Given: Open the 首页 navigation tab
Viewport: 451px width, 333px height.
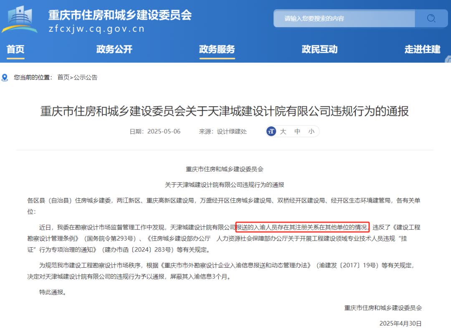Looking at the screenshot, I should [15, 49].
